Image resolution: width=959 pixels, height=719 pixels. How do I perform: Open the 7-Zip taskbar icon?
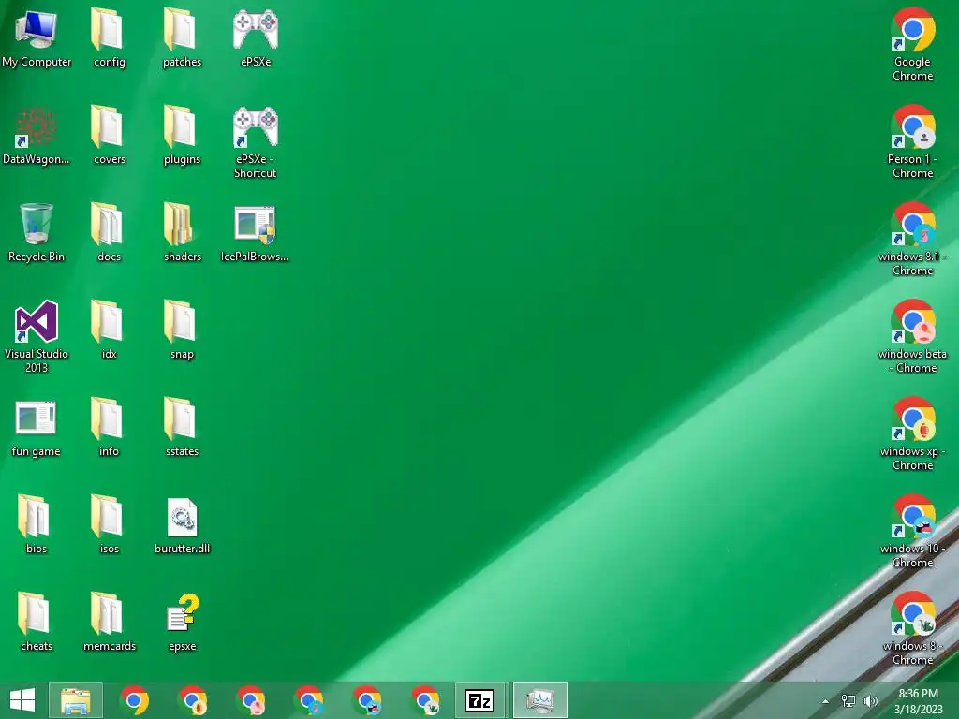(480, 700)
